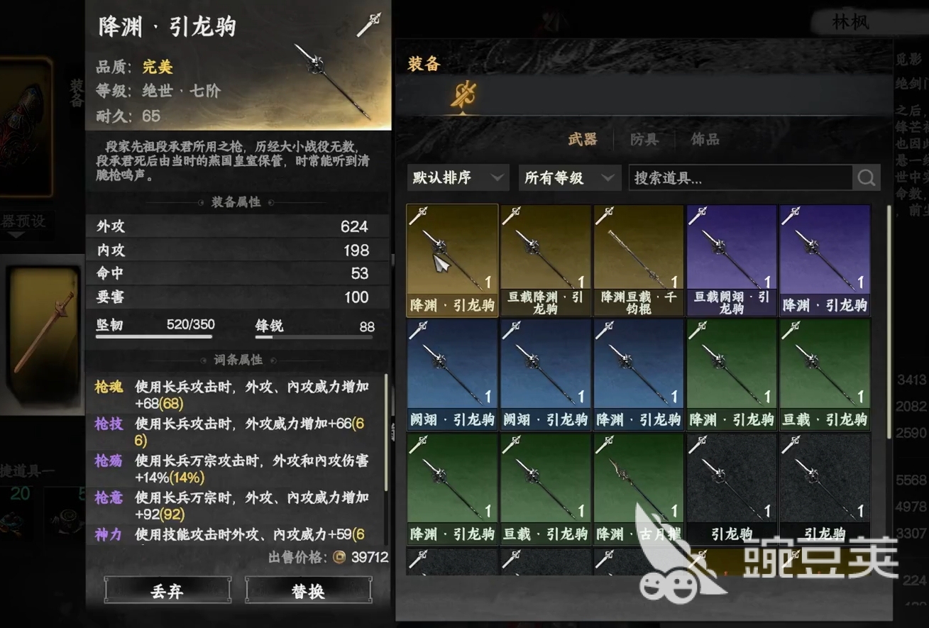Switch to the 饰品 accessories tab

705,139
